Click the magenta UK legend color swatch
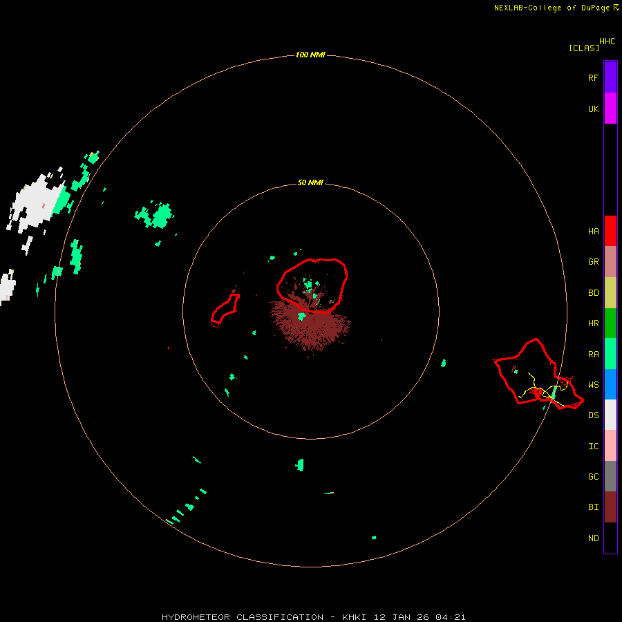The height and width of the screenshot is (622, 622). (x=610, y=109)
